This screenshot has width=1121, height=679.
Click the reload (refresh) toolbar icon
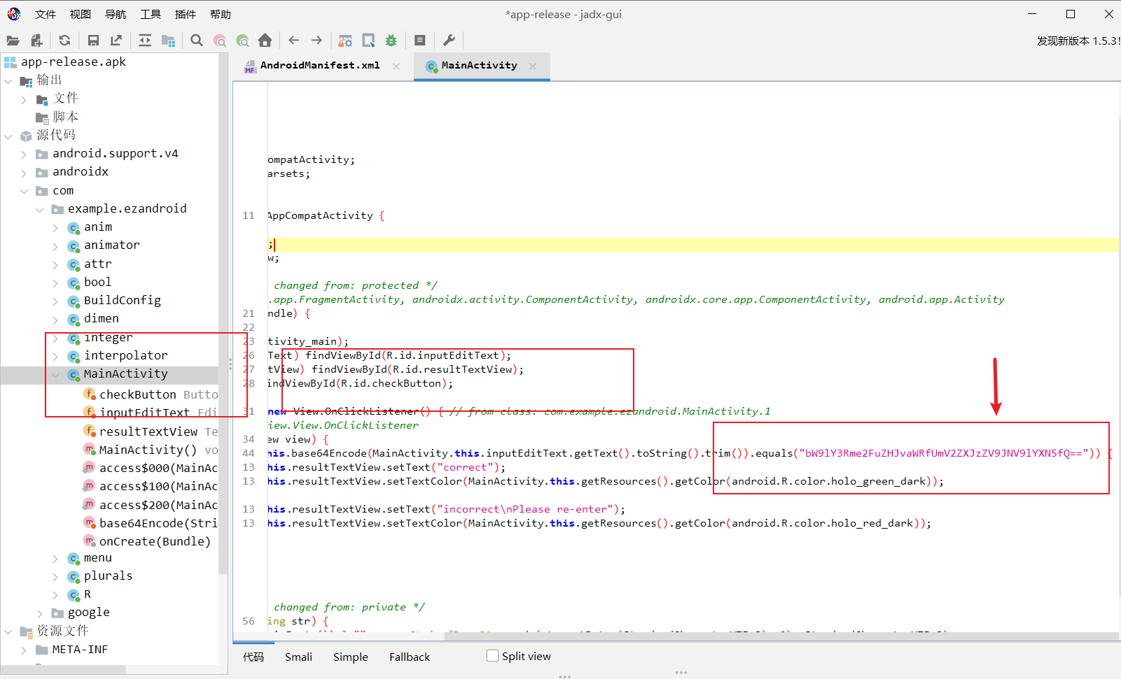tap(64, 41)
